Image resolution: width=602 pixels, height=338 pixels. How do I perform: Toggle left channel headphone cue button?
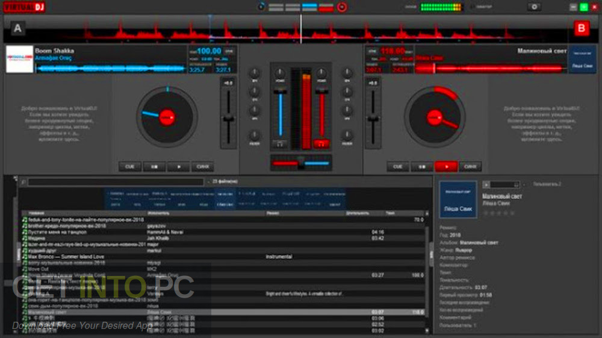pos(281,144)
